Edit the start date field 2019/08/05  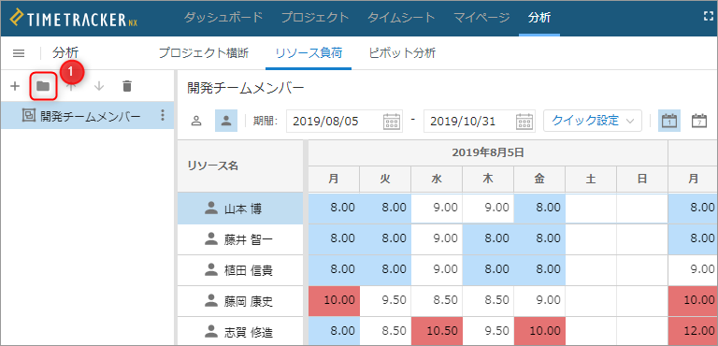(x=344, y=122)
